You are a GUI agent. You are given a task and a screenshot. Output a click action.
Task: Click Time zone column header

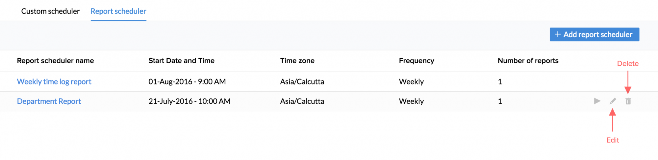tap(297, 61)
